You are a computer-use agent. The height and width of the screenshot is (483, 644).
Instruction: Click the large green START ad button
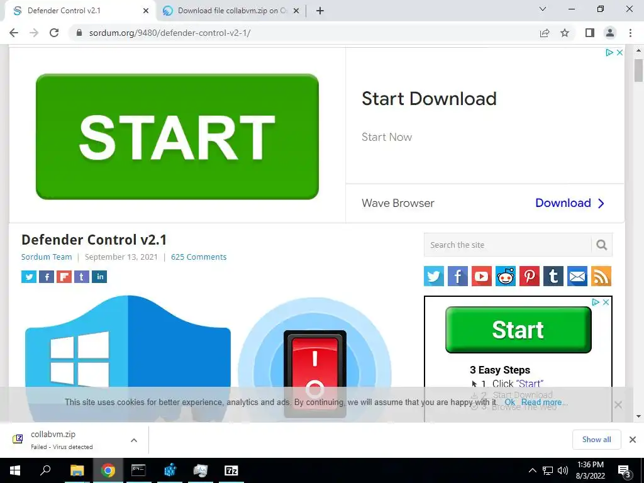177,136
